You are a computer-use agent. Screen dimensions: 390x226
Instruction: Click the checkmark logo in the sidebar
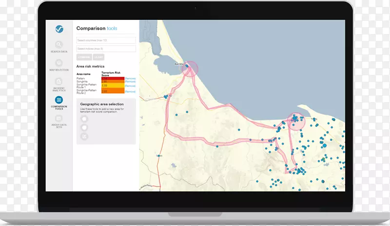point(59,29)
